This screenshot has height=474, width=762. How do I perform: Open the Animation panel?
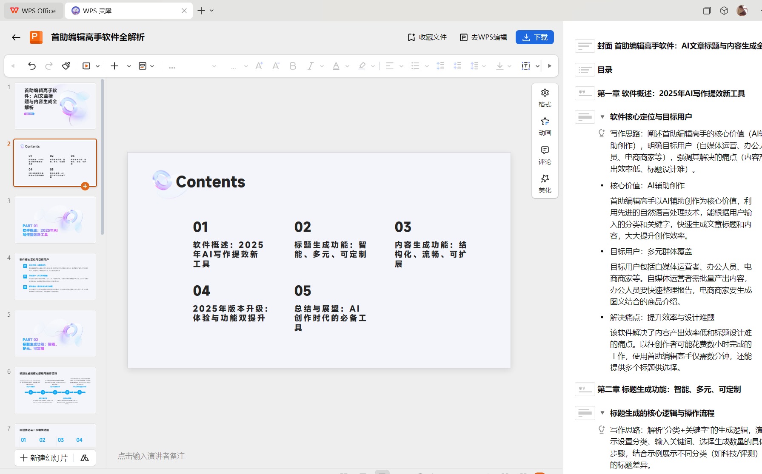[545, 126]
